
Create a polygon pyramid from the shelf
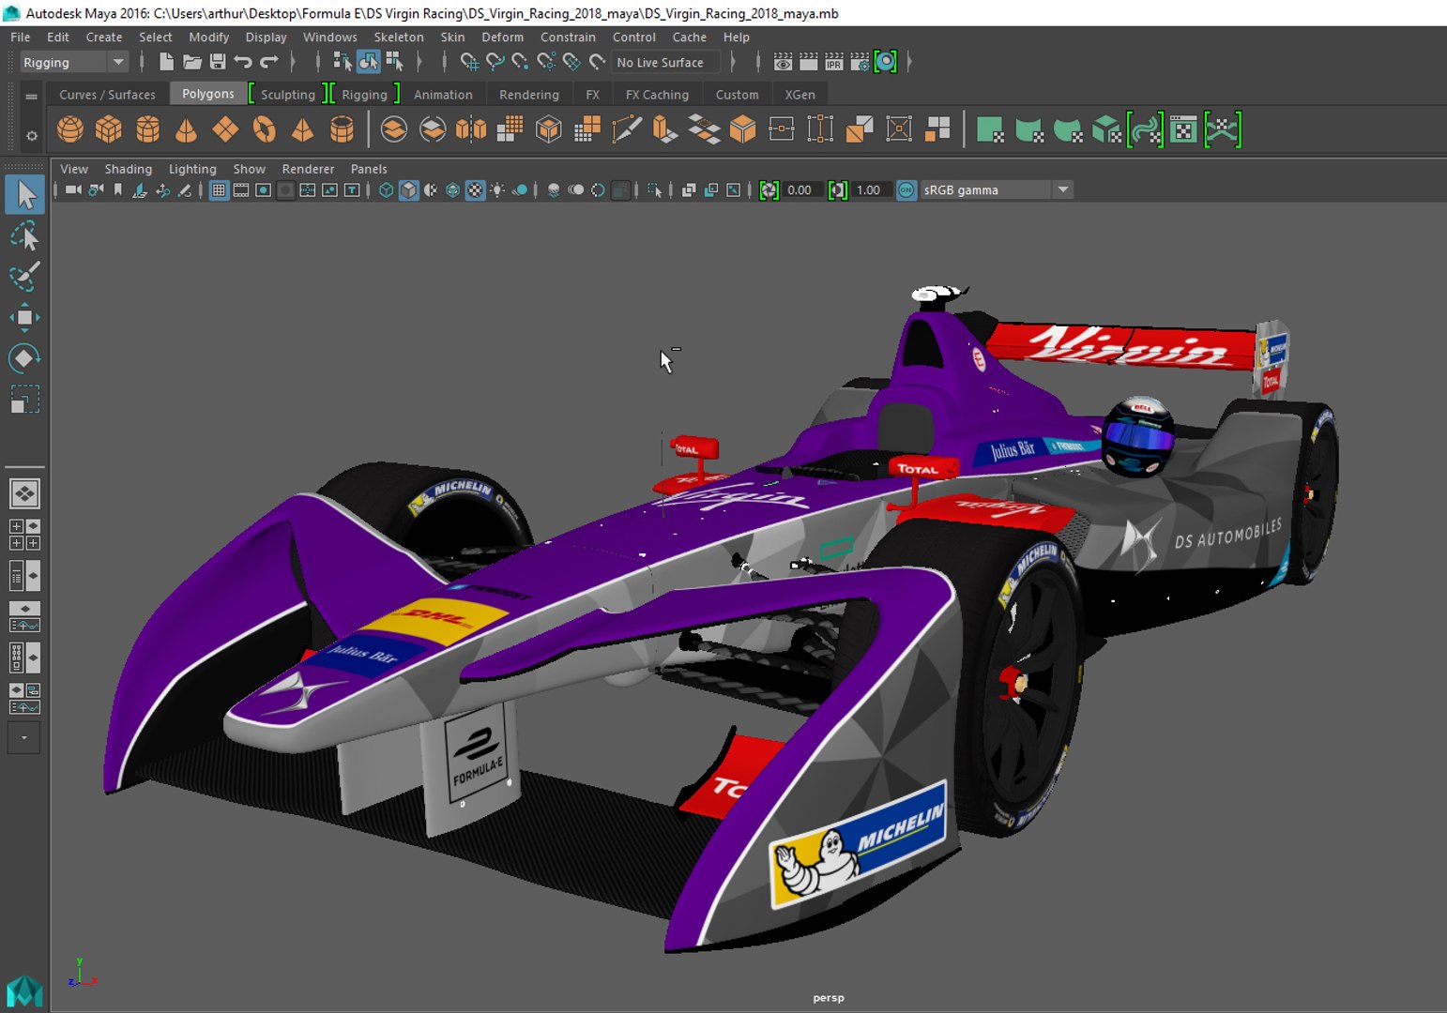coord(302,129)
